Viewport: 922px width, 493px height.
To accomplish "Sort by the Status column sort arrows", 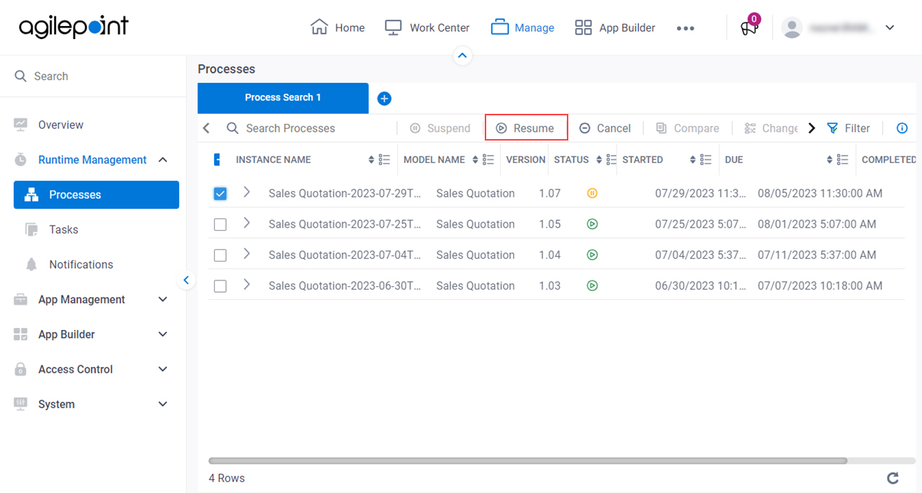I will click(599, 160).
